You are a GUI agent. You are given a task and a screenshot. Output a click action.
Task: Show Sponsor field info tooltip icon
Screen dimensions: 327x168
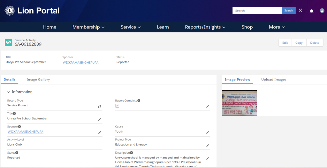[x=19, y=126]
